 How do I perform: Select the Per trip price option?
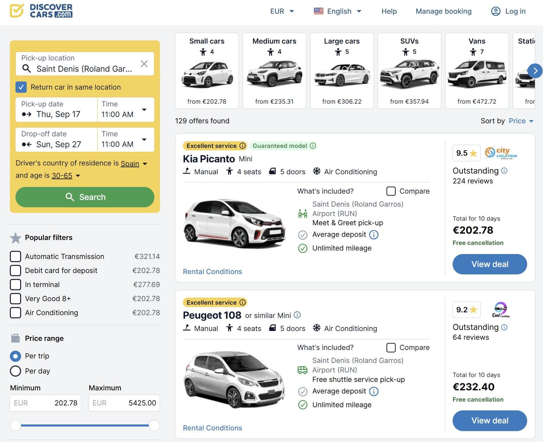15,356
